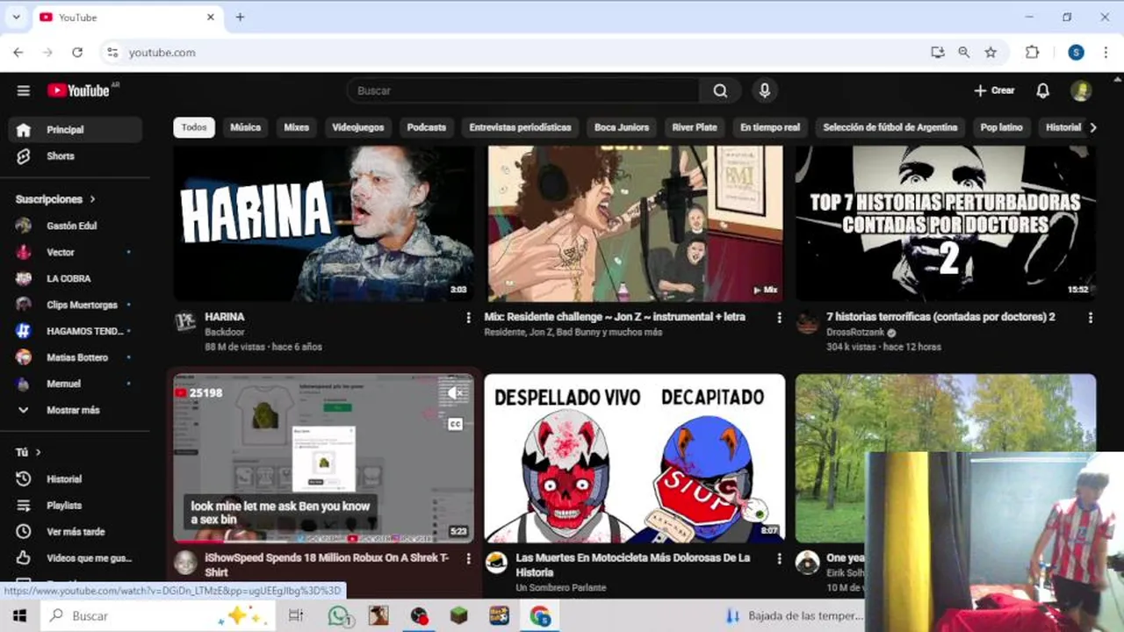Viewport: 1124px width, 632px height.
Task: Open Las Muertes En Motocicleta thumbnail
Action: pos(634,458)
